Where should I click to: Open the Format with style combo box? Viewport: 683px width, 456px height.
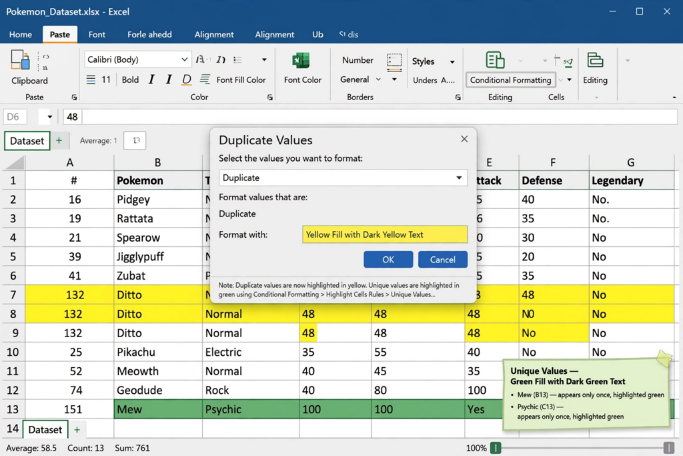(x=385, y=234)
